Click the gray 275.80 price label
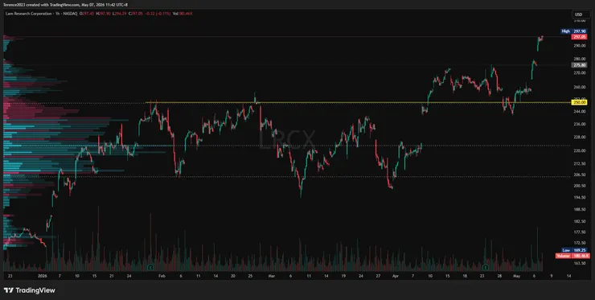The image size is (595, 300). 579,65
